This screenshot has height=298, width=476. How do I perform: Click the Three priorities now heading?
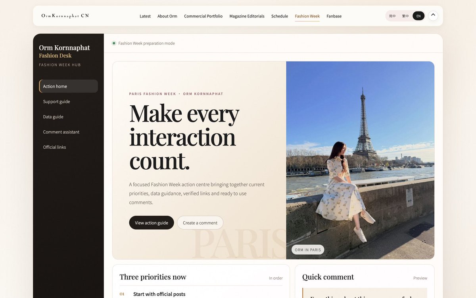[x=153, y=277]
